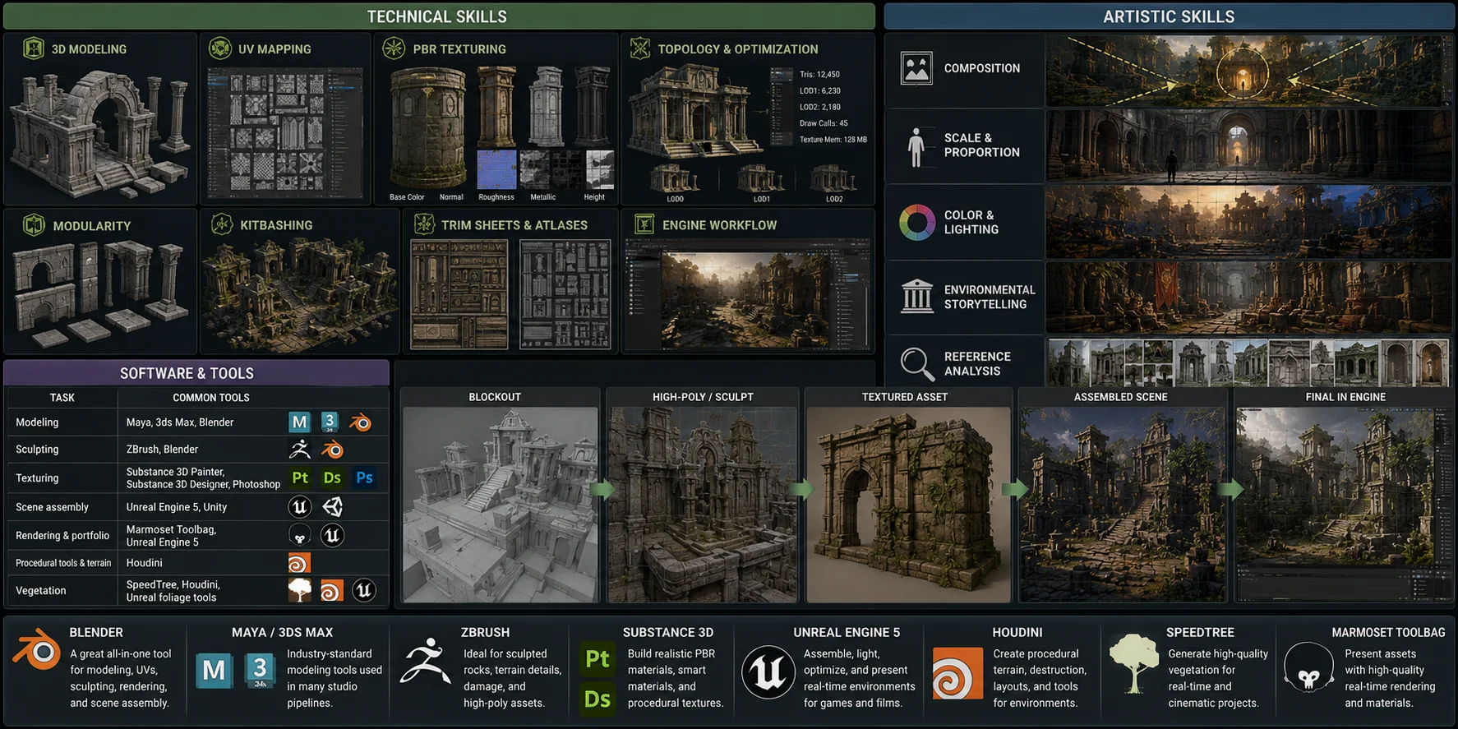1458x729 pixels.
Task: Open the Final In Engine stage image
Action: coord(1345,505)
